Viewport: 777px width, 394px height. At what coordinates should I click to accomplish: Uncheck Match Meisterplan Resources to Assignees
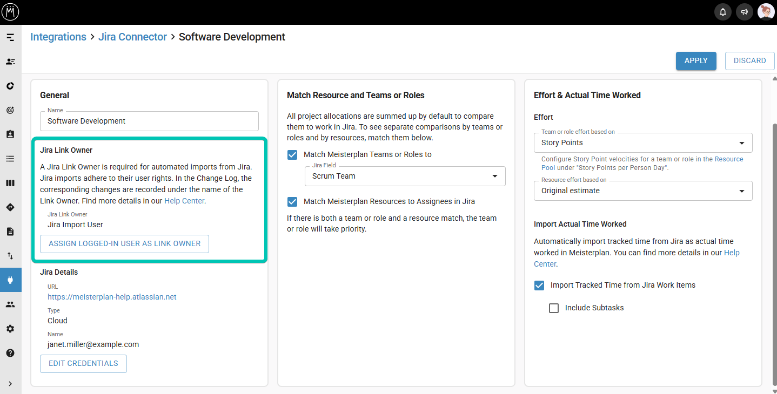[292, 202]
